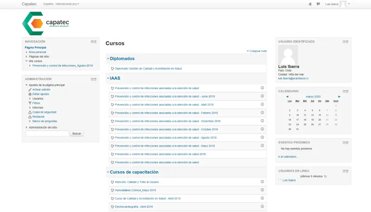Click the capatec logo image

[x=45, y=23]
